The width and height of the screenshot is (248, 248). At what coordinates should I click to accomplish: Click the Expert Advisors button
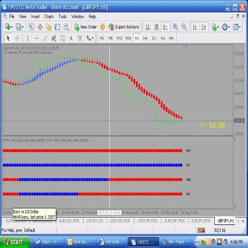(124, 27)
